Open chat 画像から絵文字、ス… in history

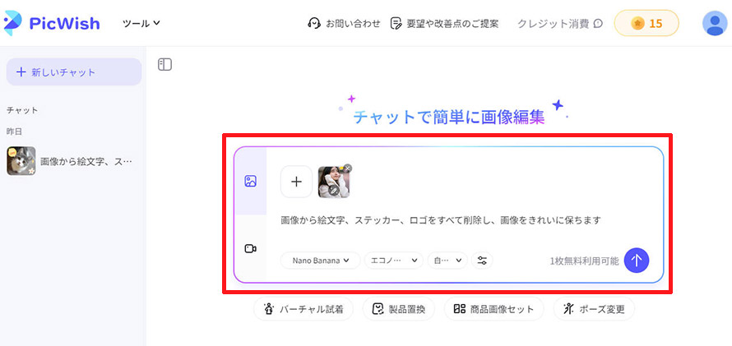tap(70, 161)
